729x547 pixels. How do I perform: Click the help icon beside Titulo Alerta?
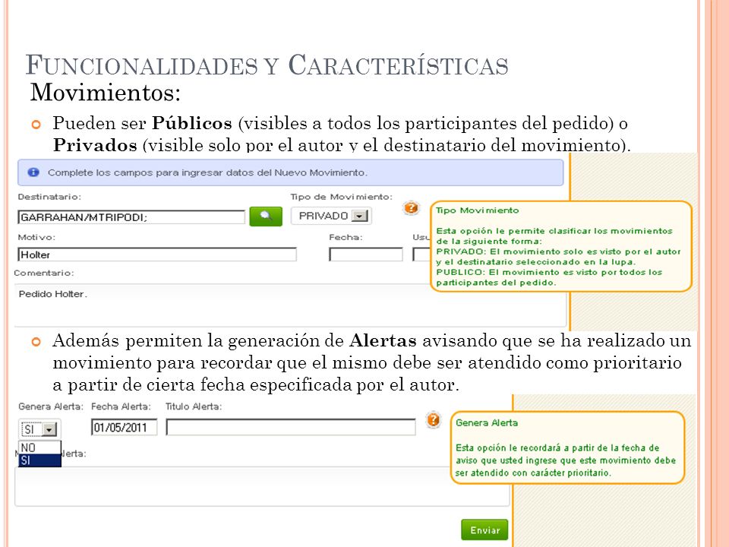click(x=433, y=420)
